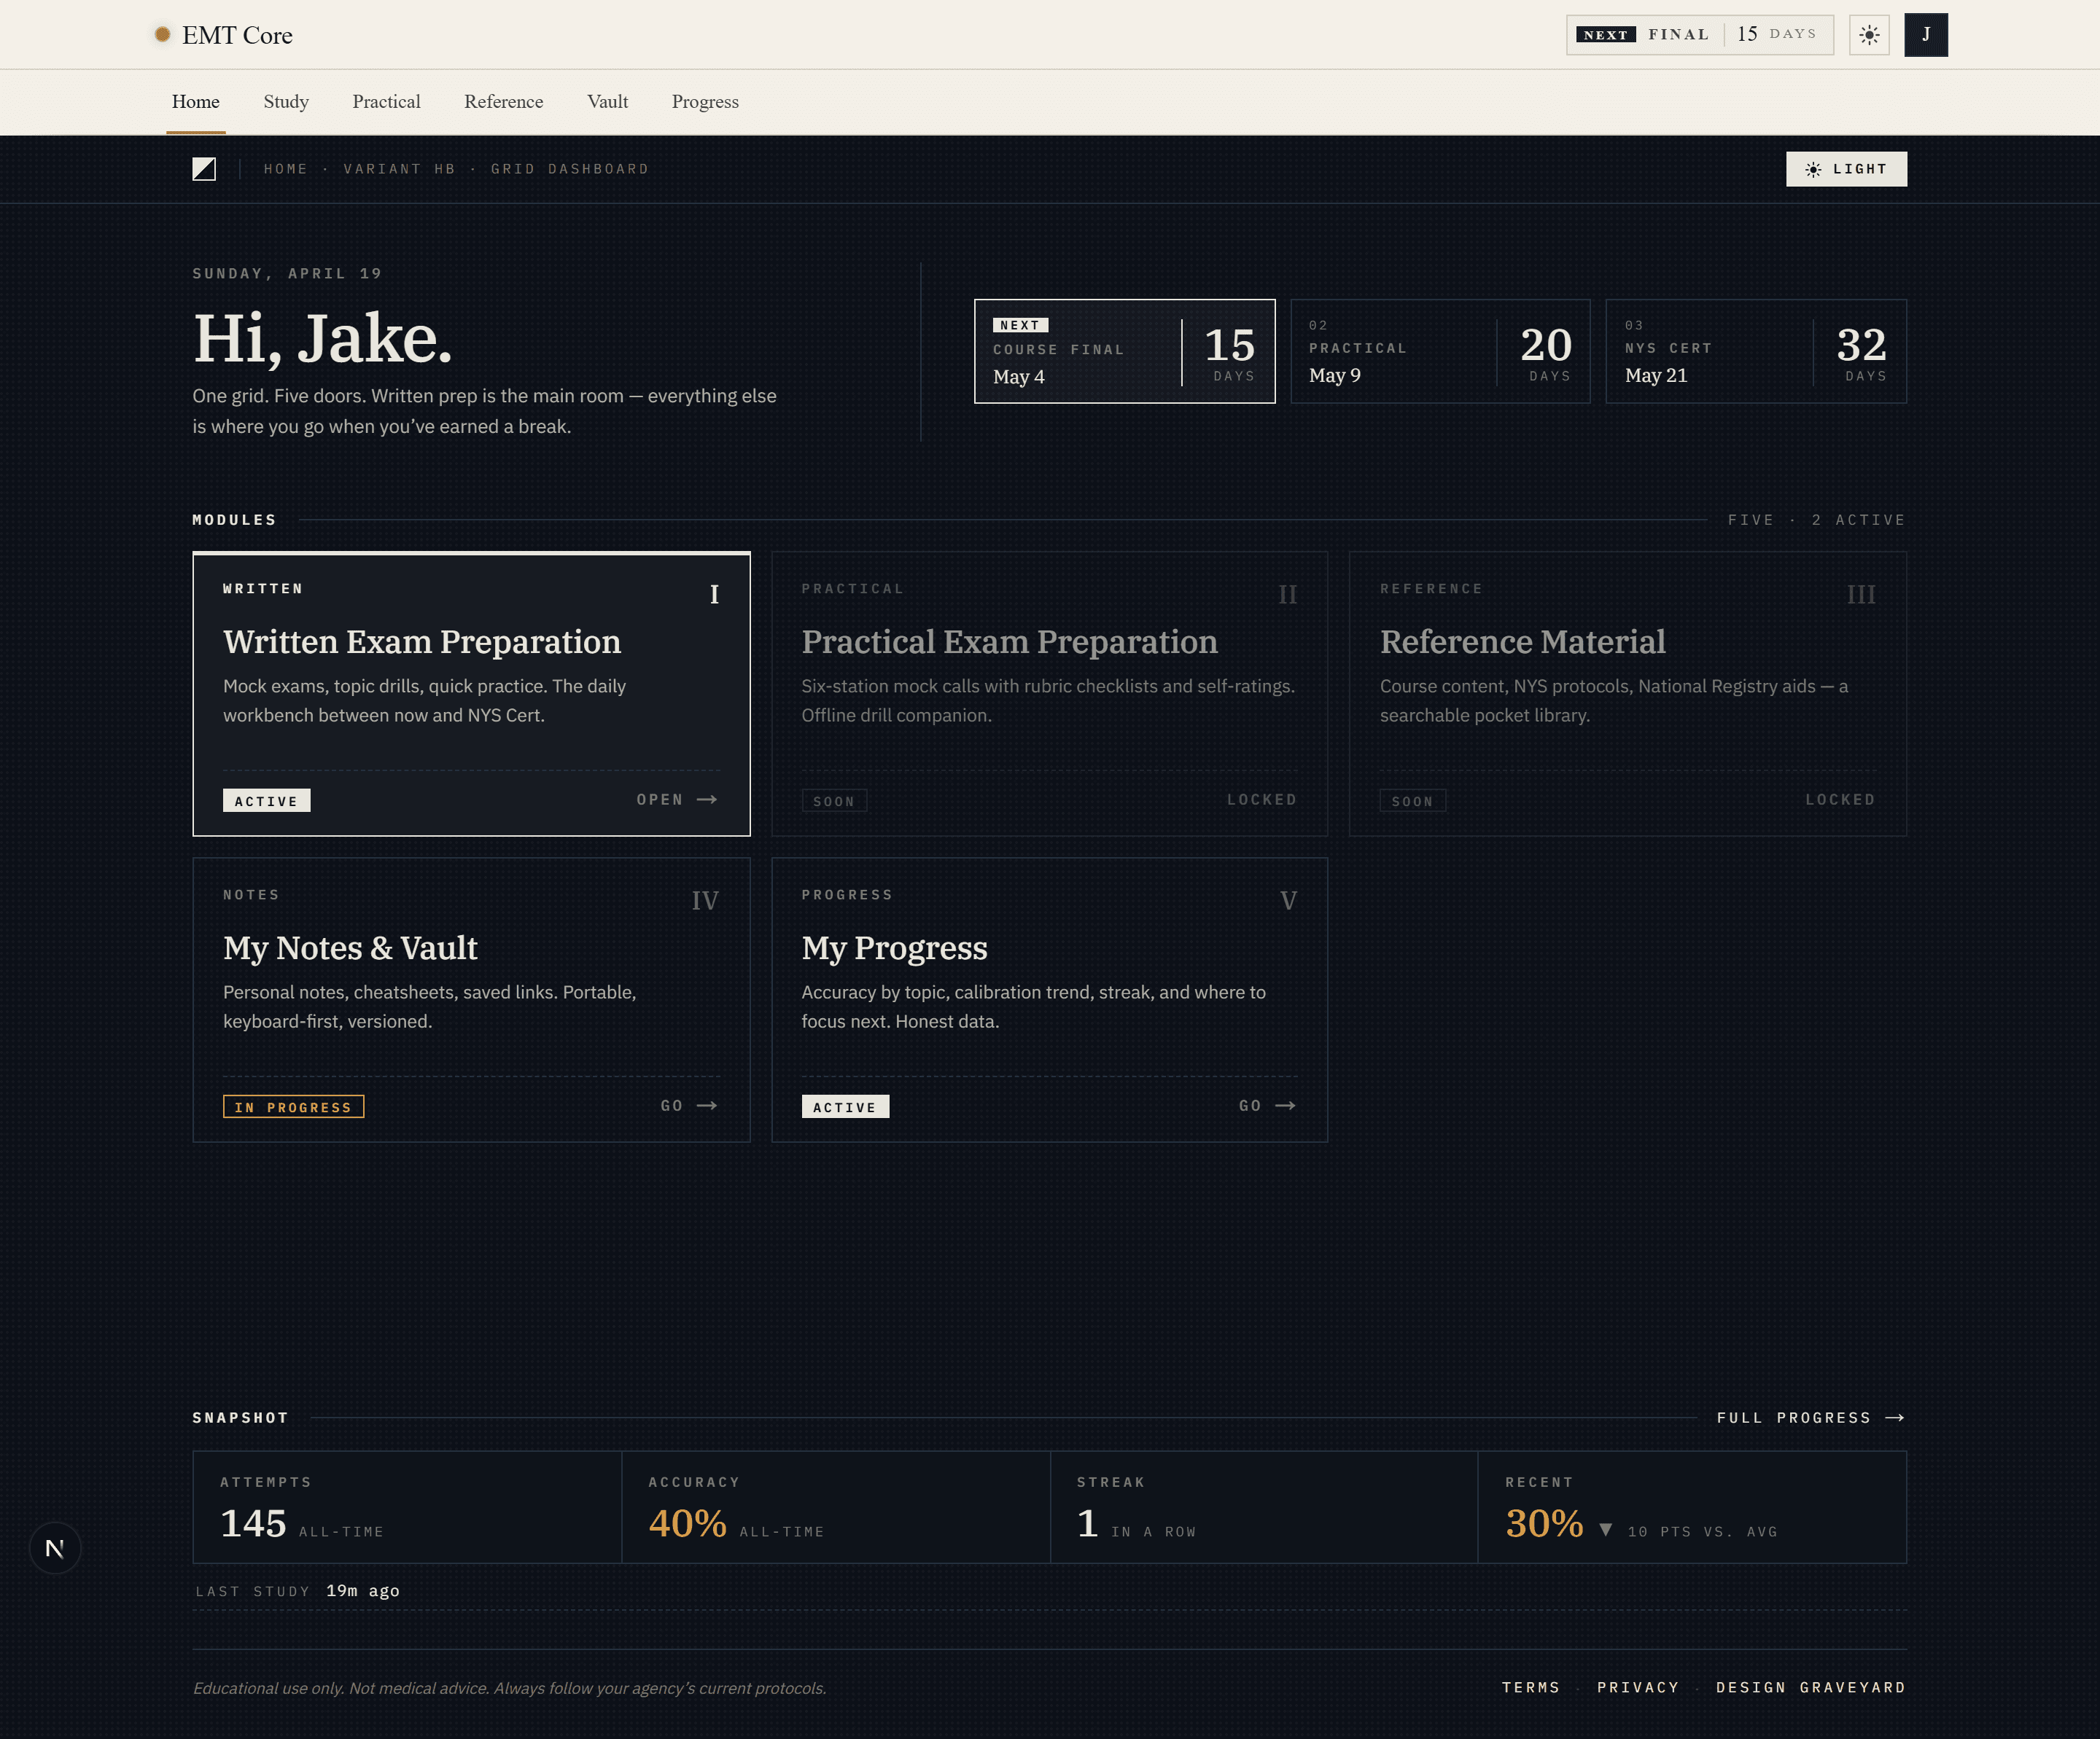
Task: Click the diagonal split square breadcrumb icon
Action: (204, 169)
